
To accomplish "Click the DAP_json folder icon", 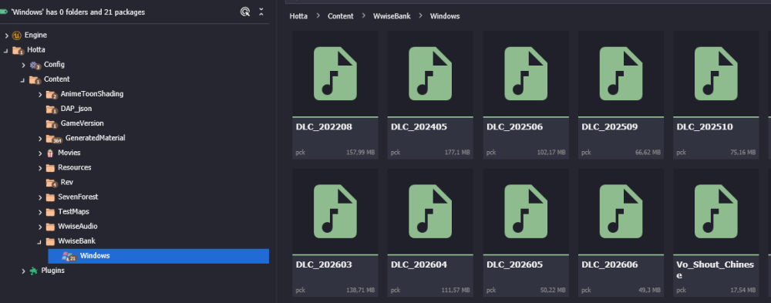I will pyautogui.click(x=52, y=109).
